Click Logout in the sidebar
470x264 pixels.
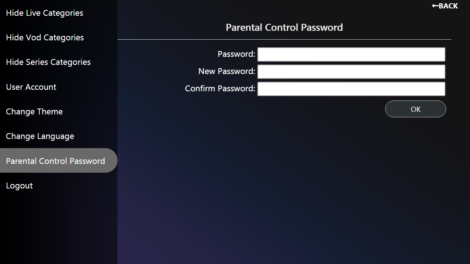(19, 186)
